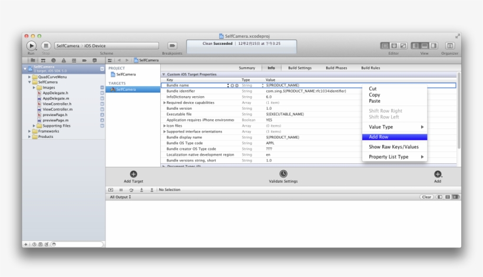Run the SelfCamera project
The image size is (483, 277).
click(x=31, y=45)
